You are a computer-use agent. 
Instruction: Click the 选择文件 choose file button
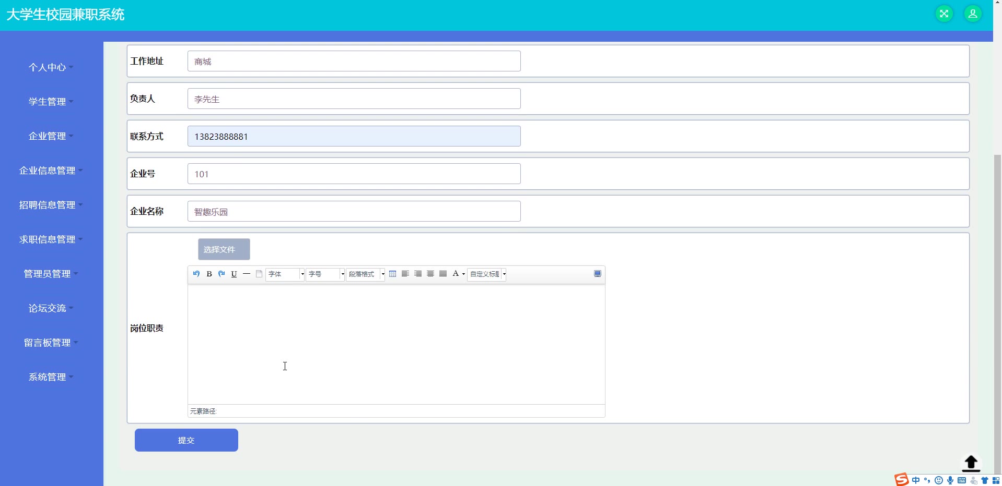coord(224,249)
